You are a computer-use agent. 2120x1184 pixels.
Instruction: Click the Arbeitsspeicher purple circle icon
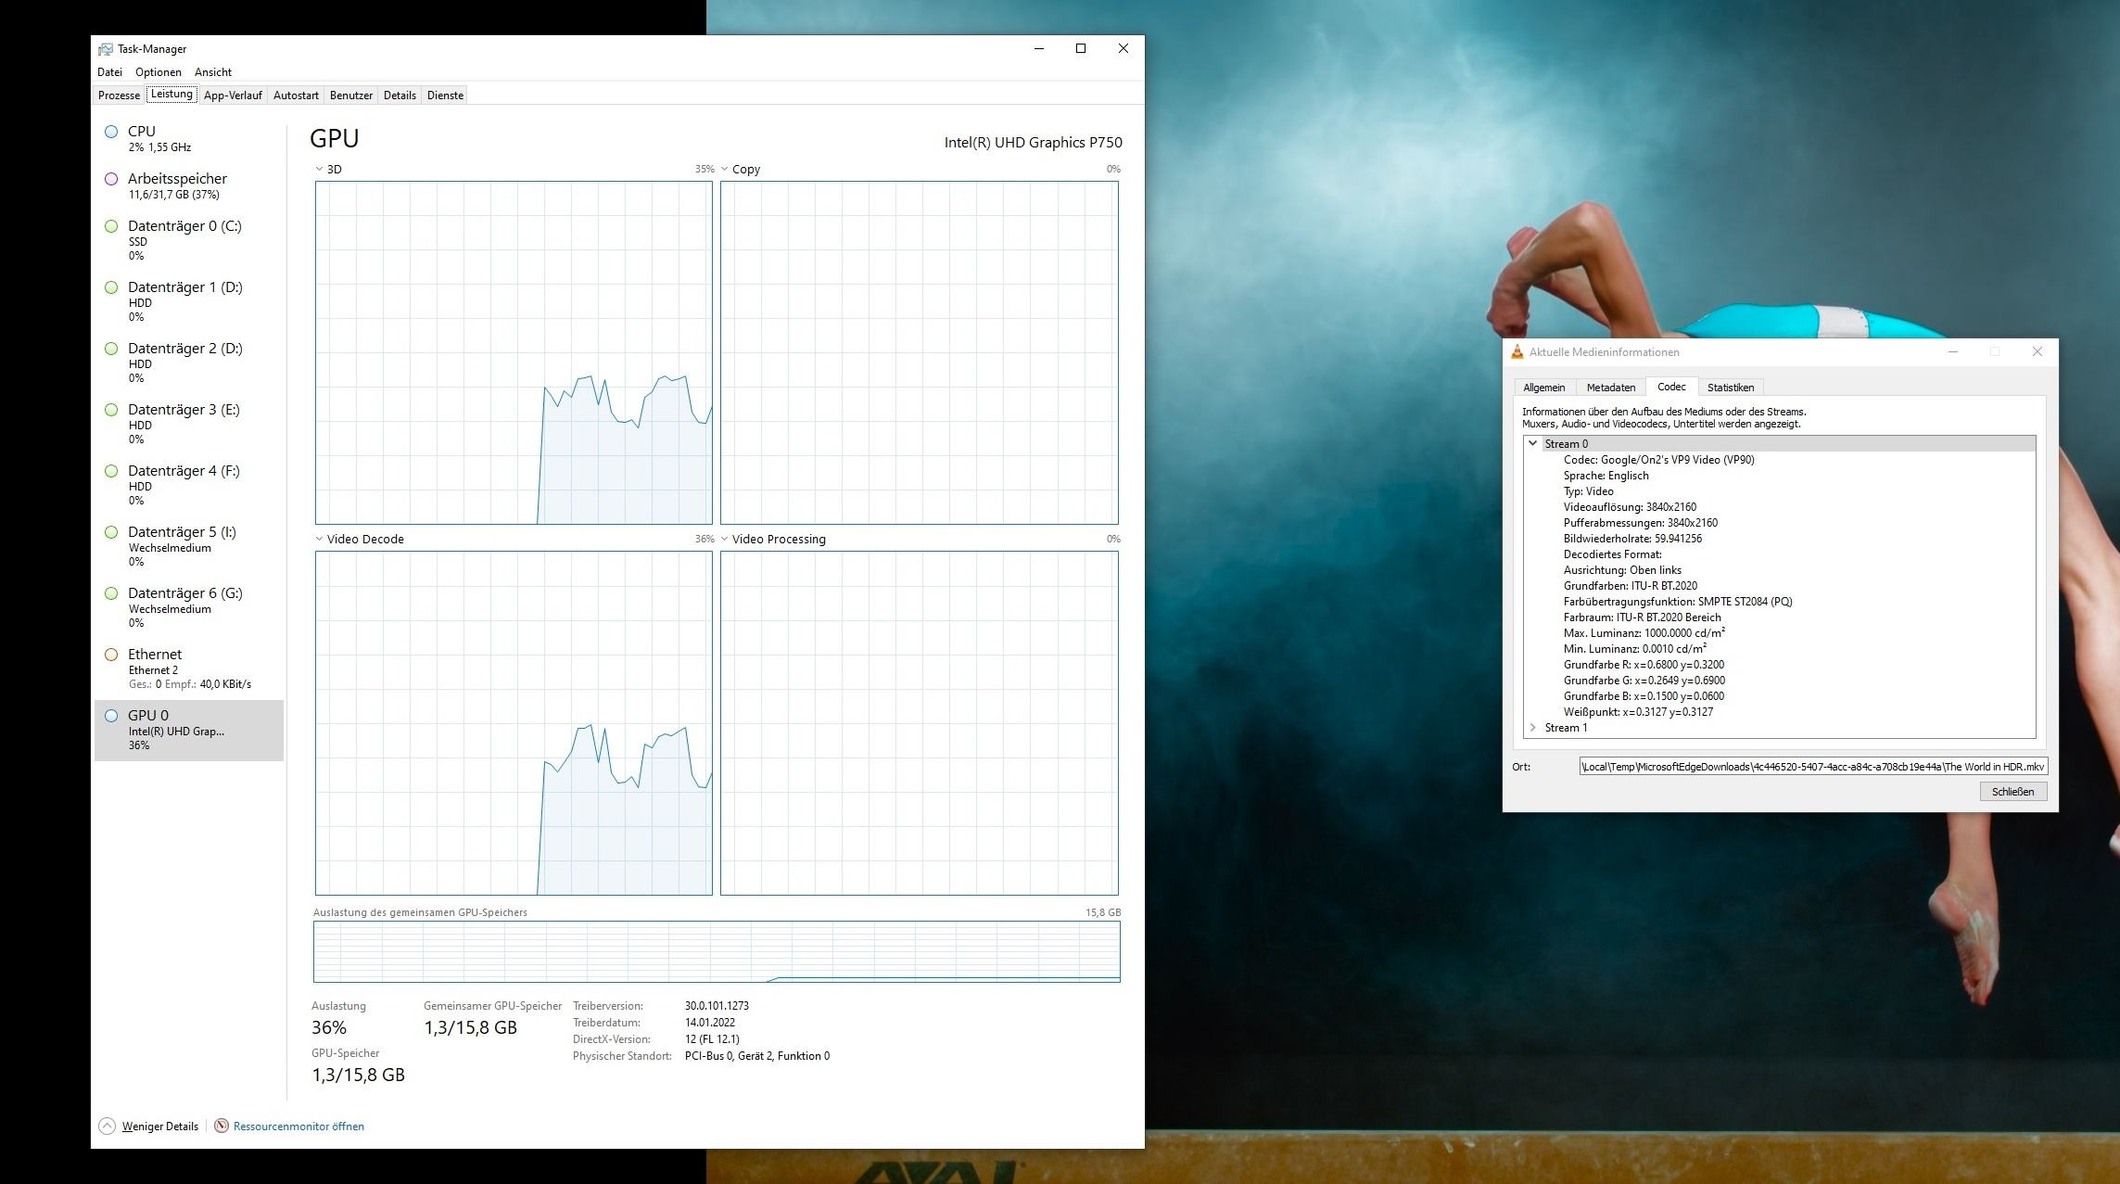click(111, 179)
